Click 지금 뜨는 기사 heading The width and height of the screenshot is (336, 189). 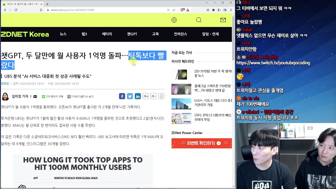[181, 53]
